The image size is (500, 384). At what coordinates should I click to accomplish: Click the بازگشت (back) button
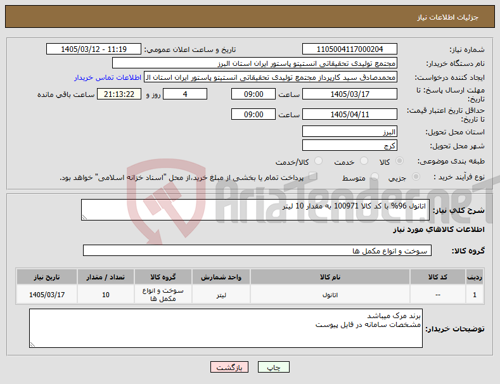[x=229, y=367]
